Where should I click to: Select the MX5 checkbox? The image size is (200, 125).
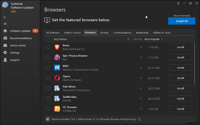point(48,67)
